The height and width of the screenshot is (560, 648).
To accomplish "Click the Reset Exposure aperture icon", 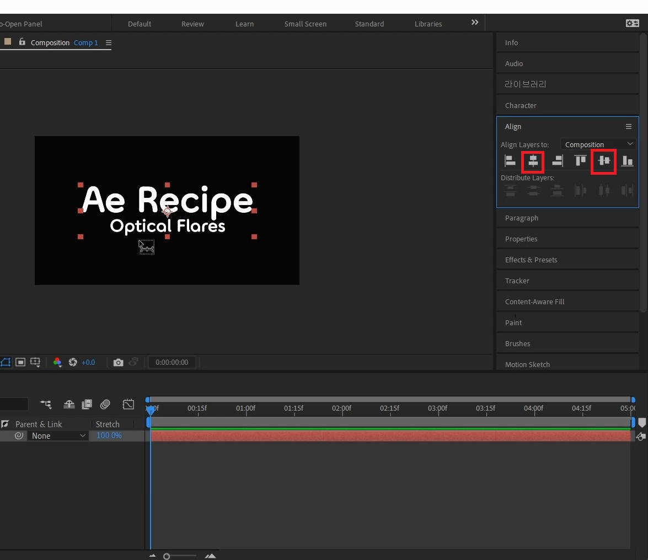I will pos(73,362).
